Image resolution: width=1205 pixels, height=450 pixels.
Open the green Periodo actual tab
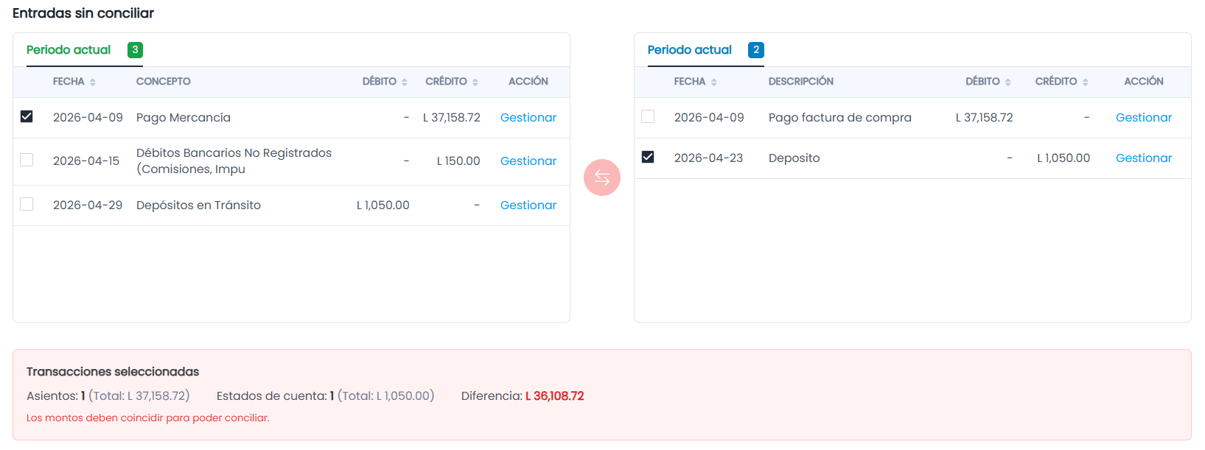click(x=69, y=50)
